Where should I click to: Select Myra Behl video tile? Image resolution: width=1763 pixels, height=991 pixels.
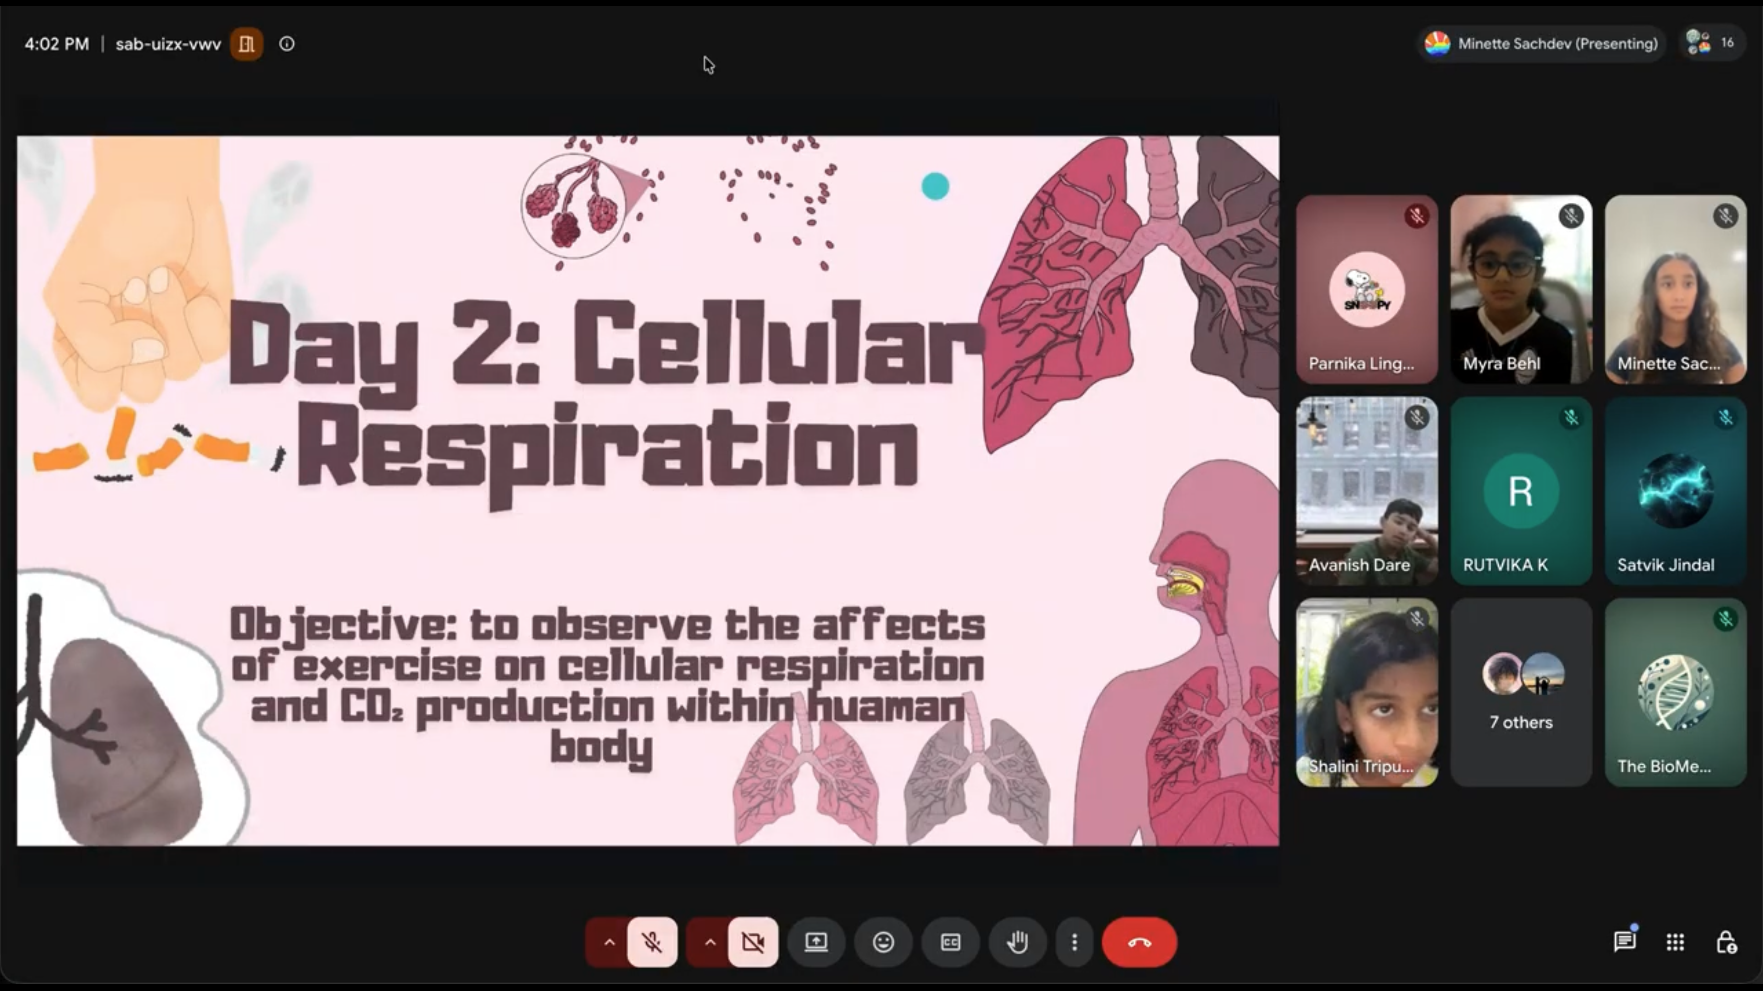coord(1521,289)
